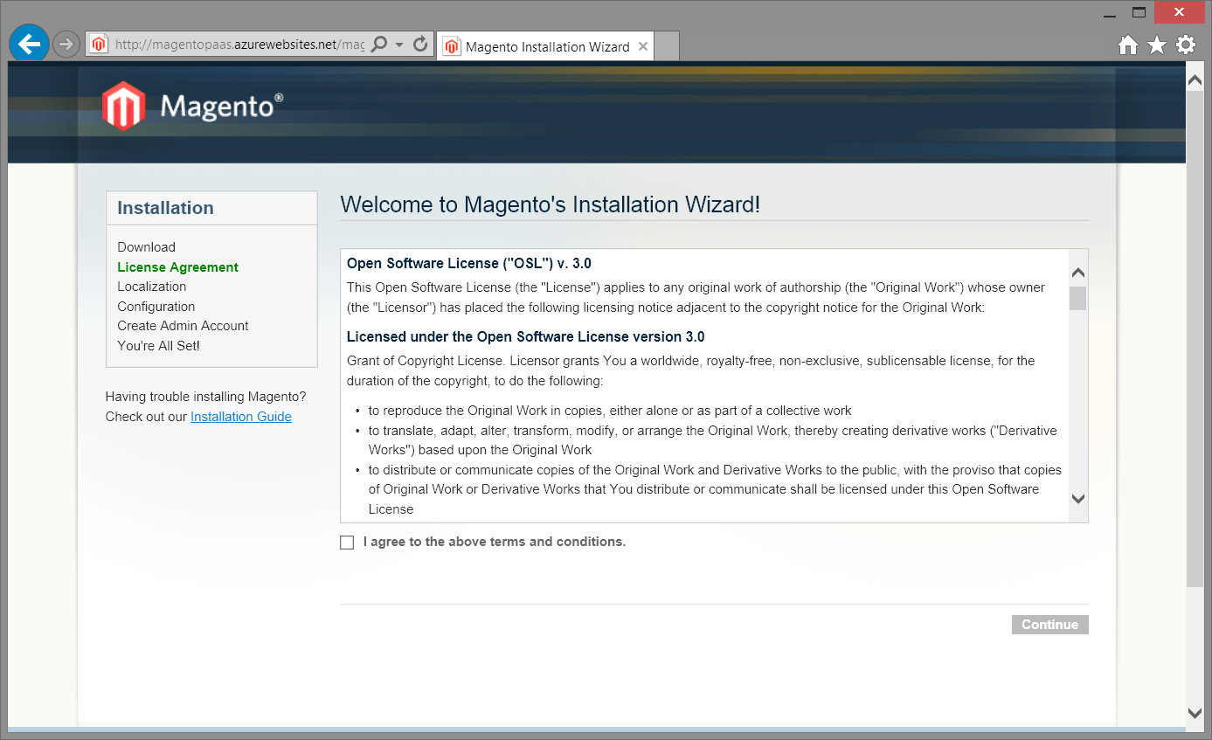1212x740 pixels.
Task: Click the Open Software License heading text
Action: click(x=469, y=263)
